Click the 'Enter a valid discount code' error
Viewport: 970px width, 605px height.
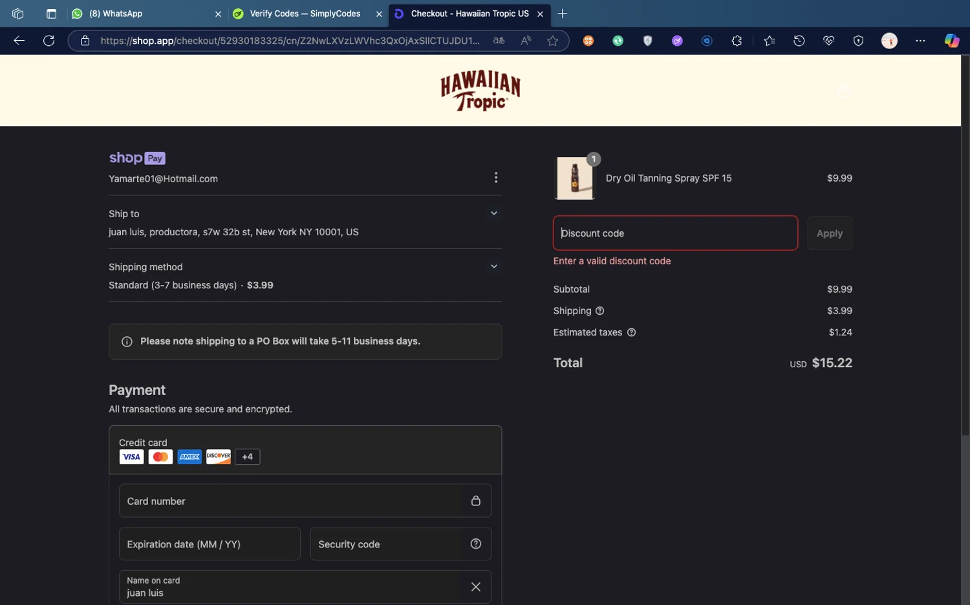pos(612,261)
